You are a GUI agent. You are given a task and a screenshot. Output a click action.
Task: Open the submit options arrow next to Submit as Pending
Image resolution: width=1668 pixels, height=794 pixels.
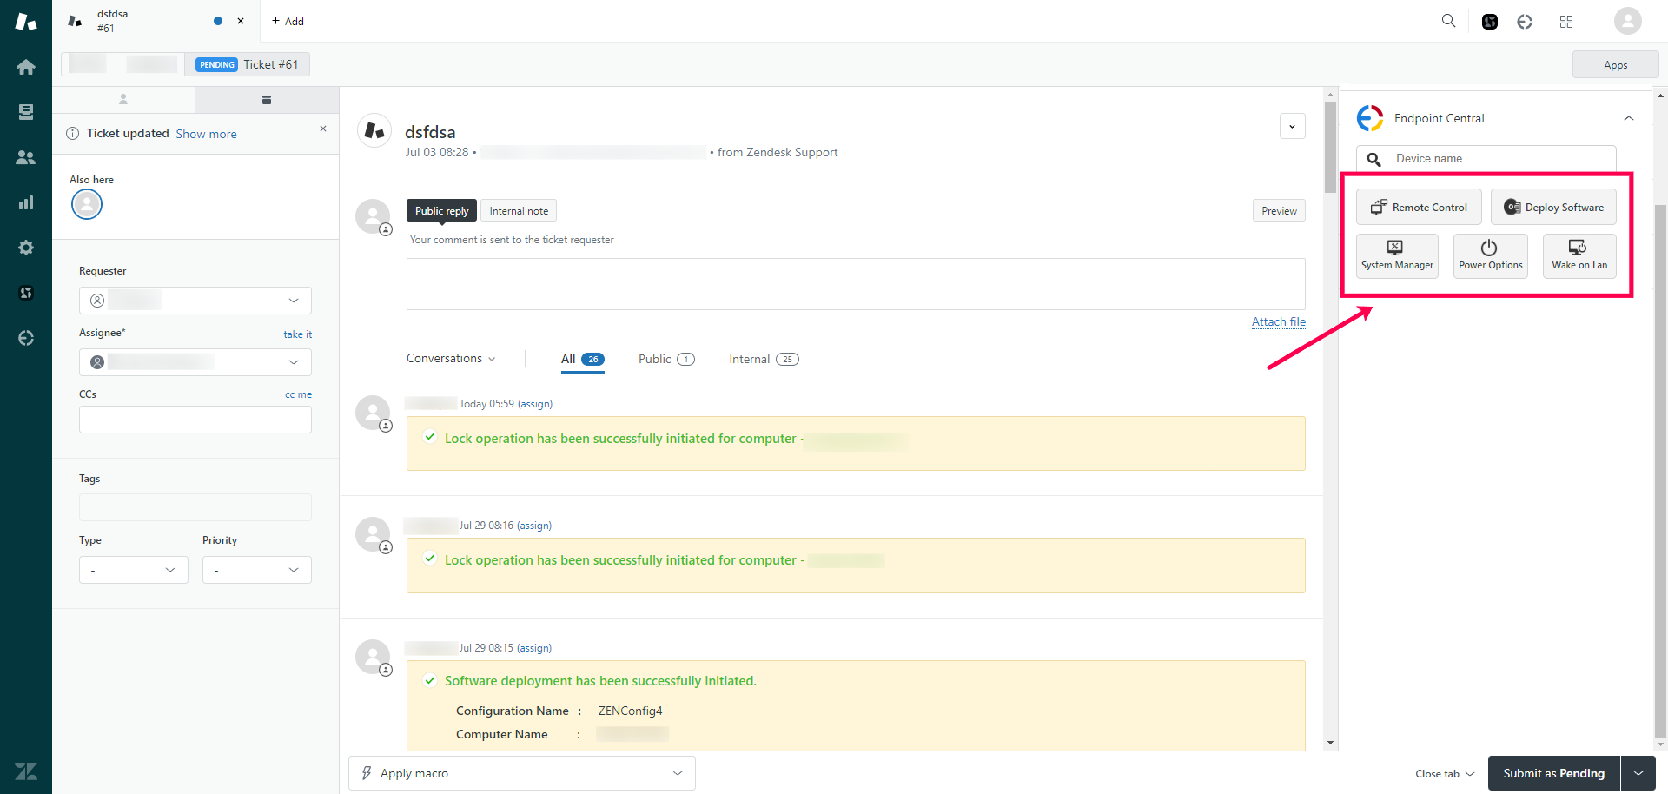(x=1638, y=773)
